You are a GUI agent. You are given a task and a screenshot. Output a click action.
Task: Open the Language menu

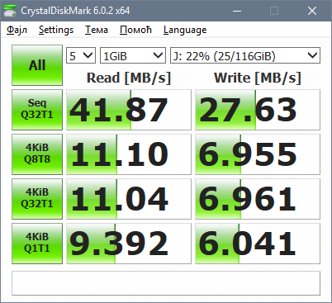pyautogui.click(x=185, y=30)
